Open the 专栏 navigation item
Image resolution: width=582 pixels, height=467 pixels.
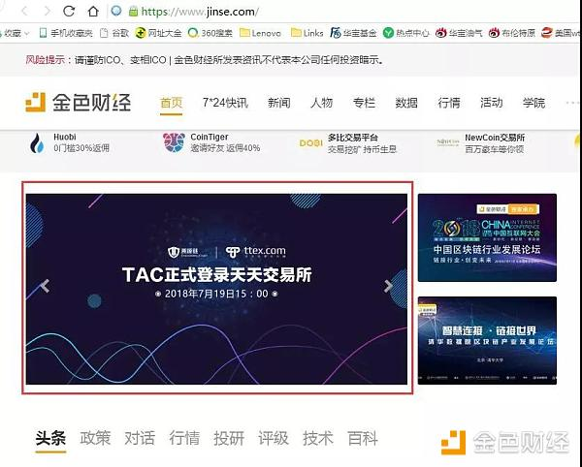[364, 103]
